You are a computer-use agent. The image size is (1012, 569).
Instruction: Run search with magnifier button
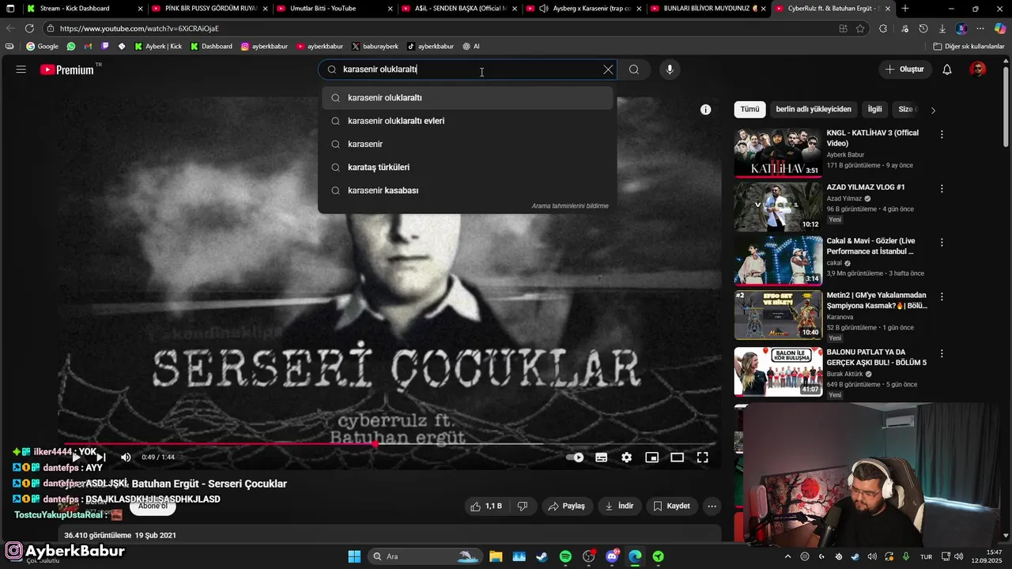[634, 70]
